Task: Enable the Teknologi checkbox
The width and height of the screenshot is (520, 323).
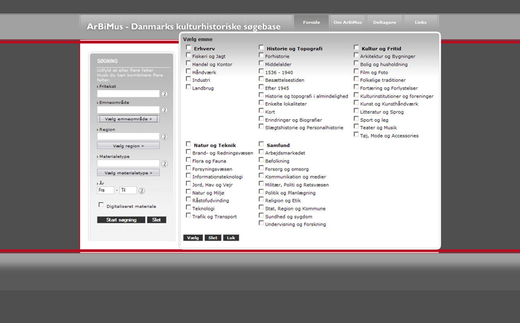Action: [188, 207]
